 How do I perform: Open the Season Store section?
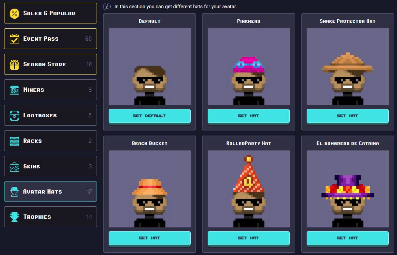(x=50, y=64)
